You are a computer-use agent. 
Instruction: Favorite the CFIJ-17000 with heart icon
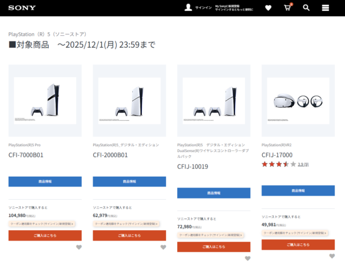tap(332, 256)
